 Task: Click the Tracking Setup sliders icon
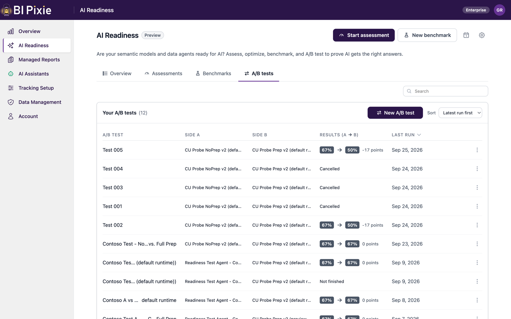[x=11, y=88]
